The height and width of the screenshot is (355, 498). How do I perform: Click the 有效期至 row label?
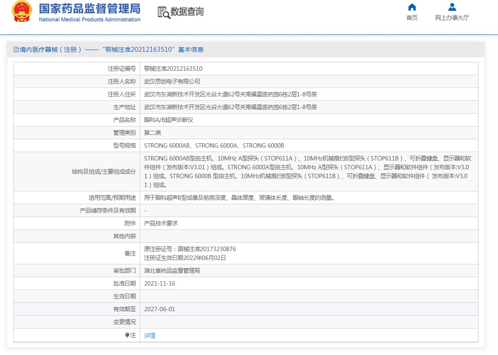tap(124, 309)
